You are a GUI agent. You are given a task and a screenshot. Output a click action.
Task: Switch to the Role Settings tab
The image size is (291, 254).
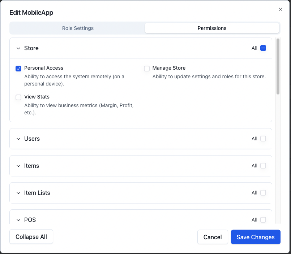pos(78,28)
